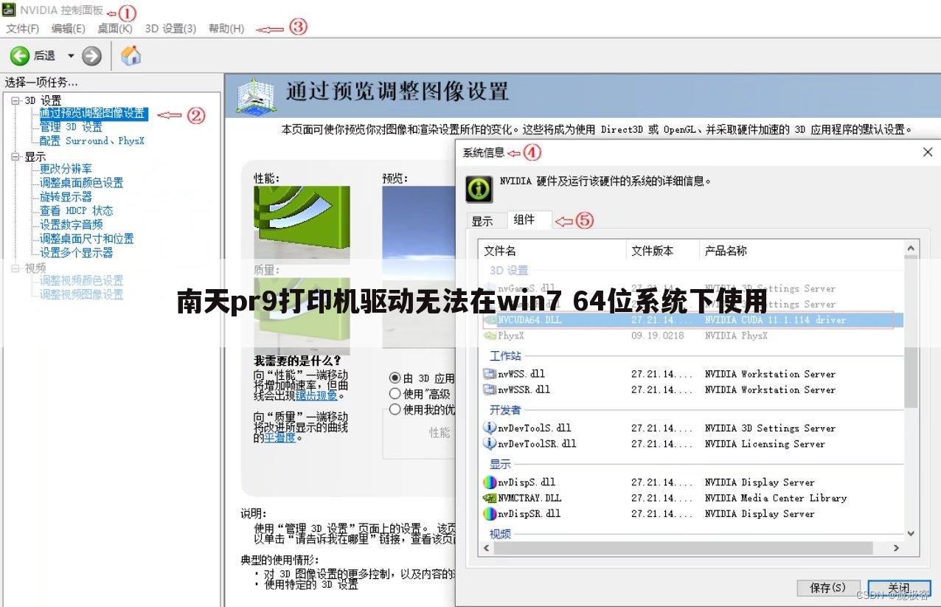This screenshot has width=941, height=607.
Task: Open the 3D 设置(3) menu
Action: pyautogui.click(x=170, y=28)
